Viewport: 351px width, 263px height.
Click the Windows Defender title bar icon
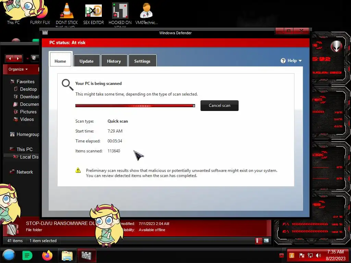[45, 33]
